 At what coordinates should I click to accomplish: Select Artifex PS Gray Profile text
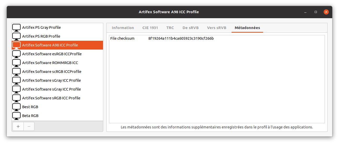41,28
